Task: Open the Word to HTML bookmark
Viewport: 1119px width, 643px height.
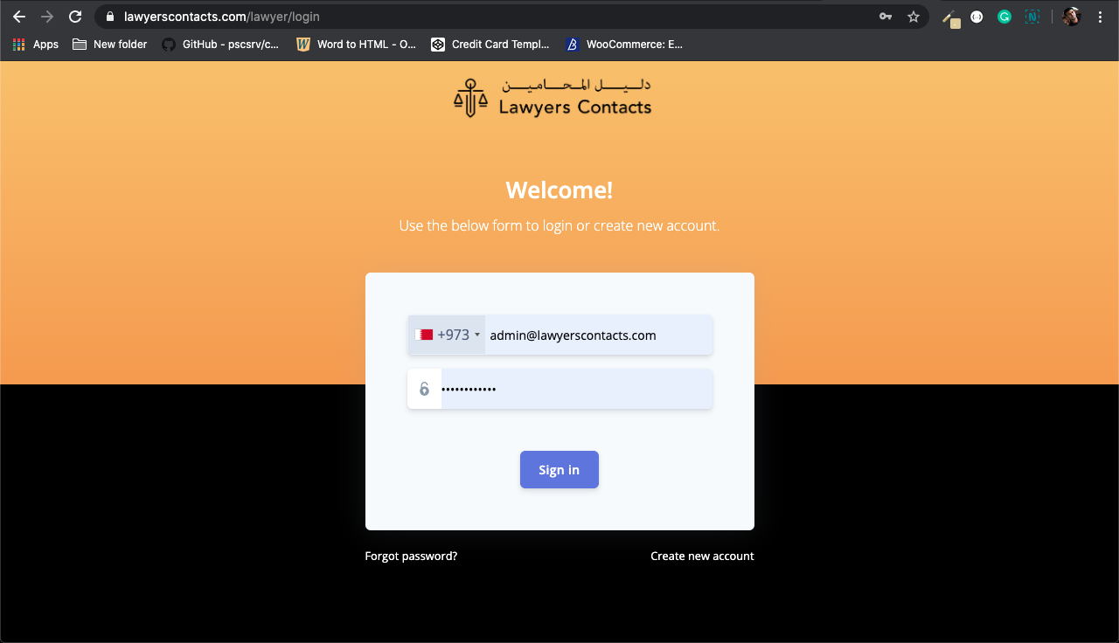Action: [356, 45]
